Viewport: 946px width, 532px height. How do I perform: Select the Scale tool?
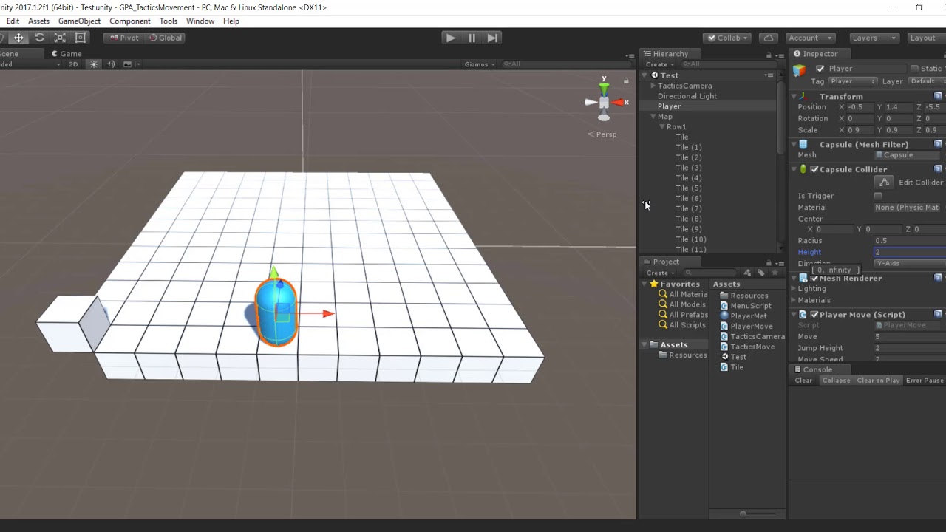(60, 38)
